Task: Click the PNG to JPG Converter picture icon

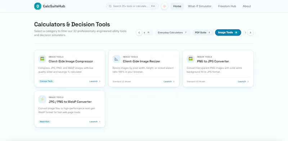Action: pos(191,59)
